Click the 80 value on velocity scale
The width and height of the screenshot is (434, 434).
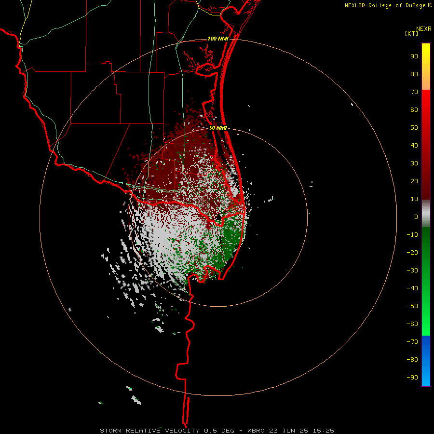414,74
